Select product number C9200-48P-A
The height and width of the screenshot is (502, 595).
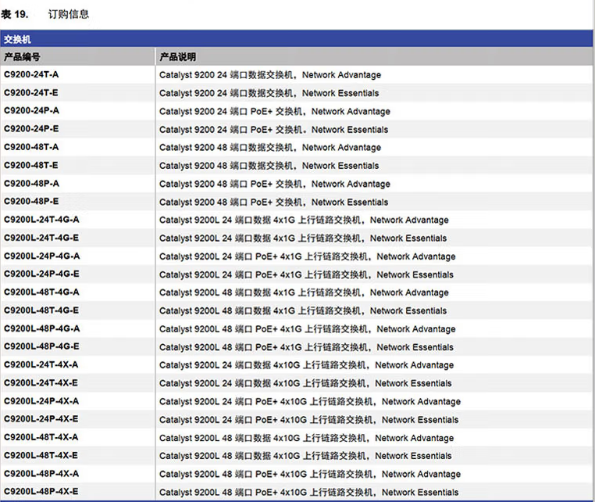click(31, 184)
